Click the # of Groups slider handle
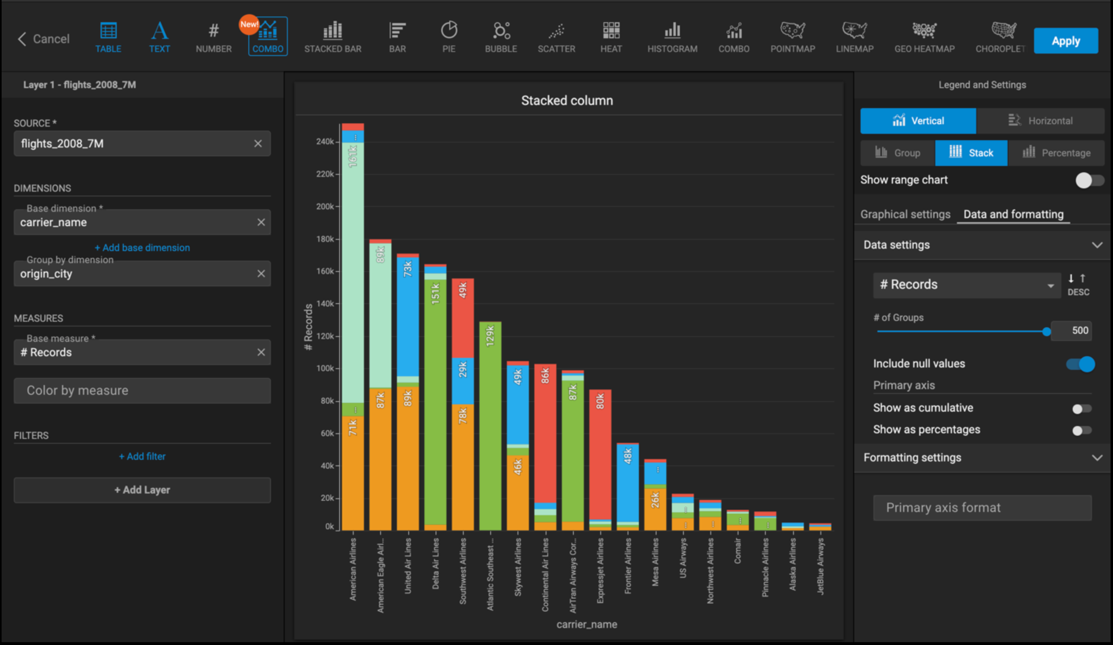Image resolution: width=1113 pixels, height=645 pixels. [x=1046, y=332]
